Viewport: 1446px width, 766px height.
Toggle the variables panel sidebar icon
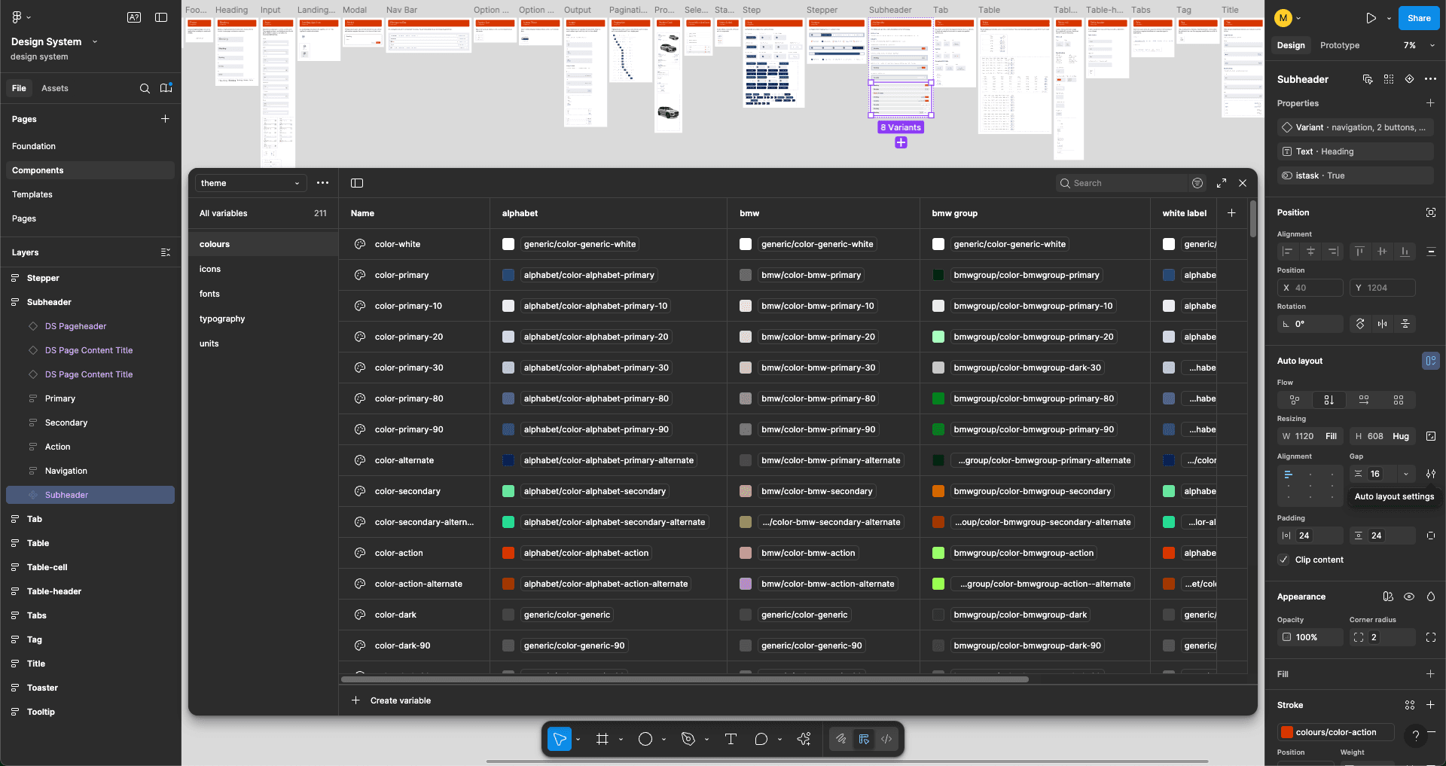357,183
